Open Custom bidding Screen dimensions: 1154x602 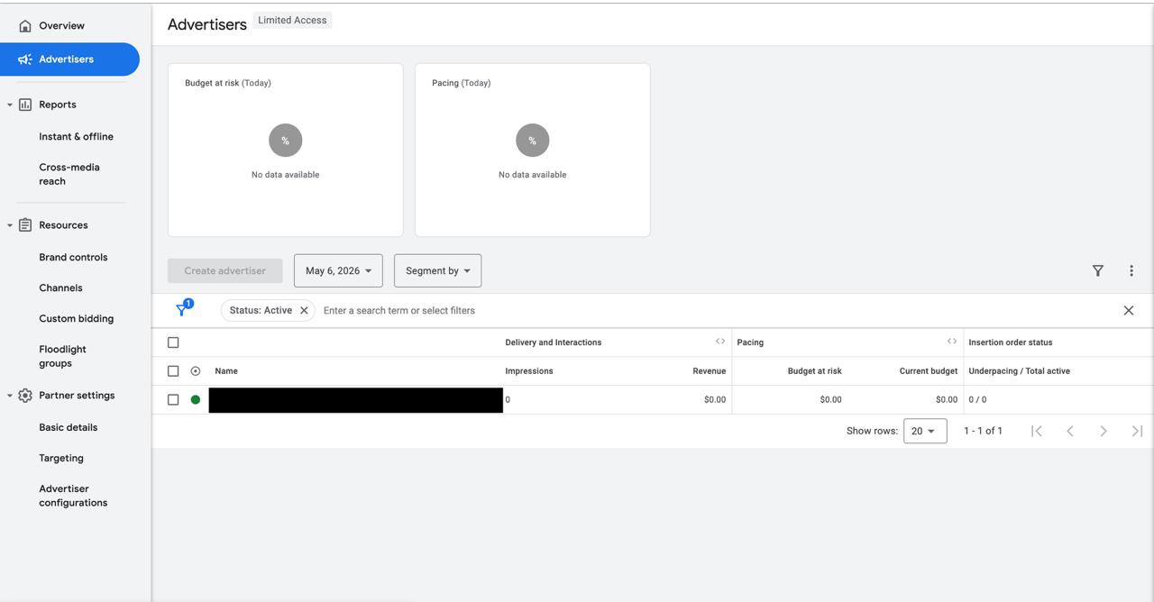[x=77, y=319]
